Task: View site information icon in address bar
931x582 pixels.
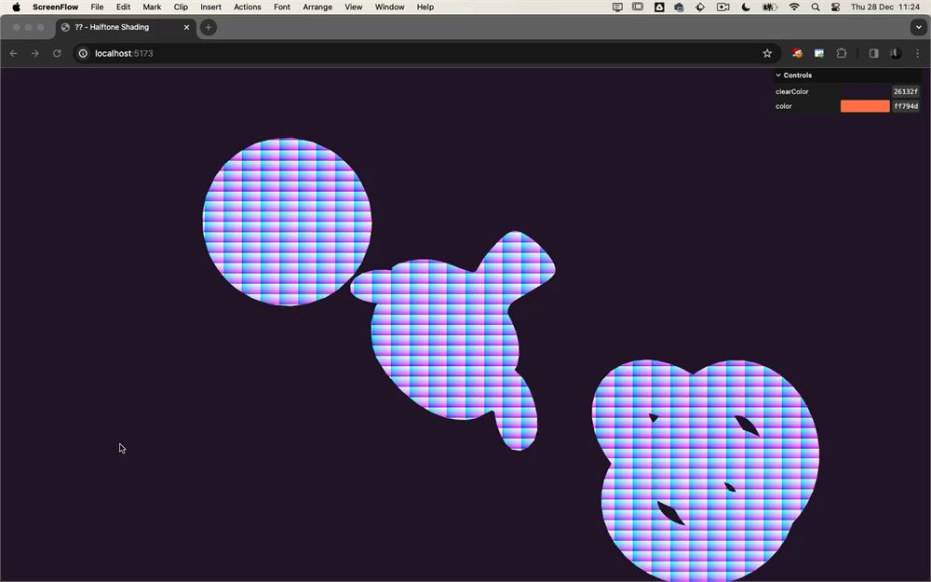Action: click(x=83, y=53)
